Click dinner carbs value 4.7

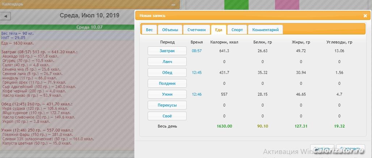339,94
